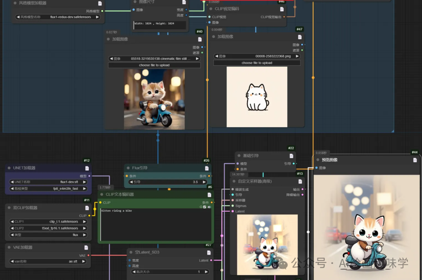Click the document icon on 风格模型加载器 node

click(100, 3)
